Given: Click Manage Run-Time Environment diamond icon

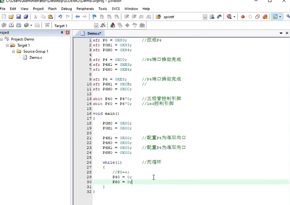Looking at the screenshot, I should (x=127, y=25).
